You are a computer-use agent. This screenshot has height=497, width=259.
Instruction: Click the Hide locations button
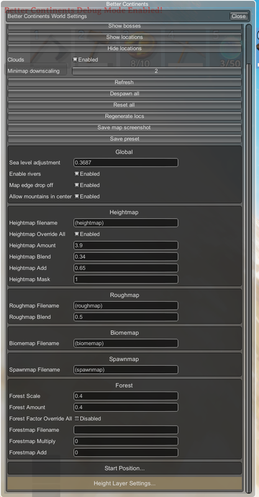pyautogui.click(x=124, y=48)
